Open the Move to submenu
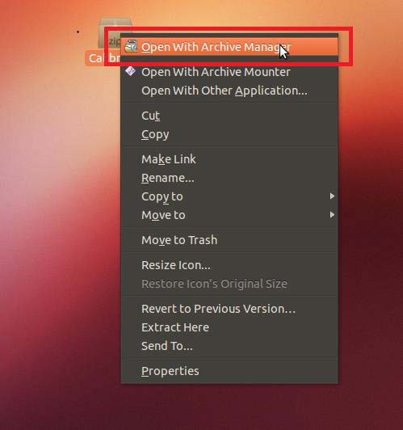403x430 pixels. tap(229, 215)
